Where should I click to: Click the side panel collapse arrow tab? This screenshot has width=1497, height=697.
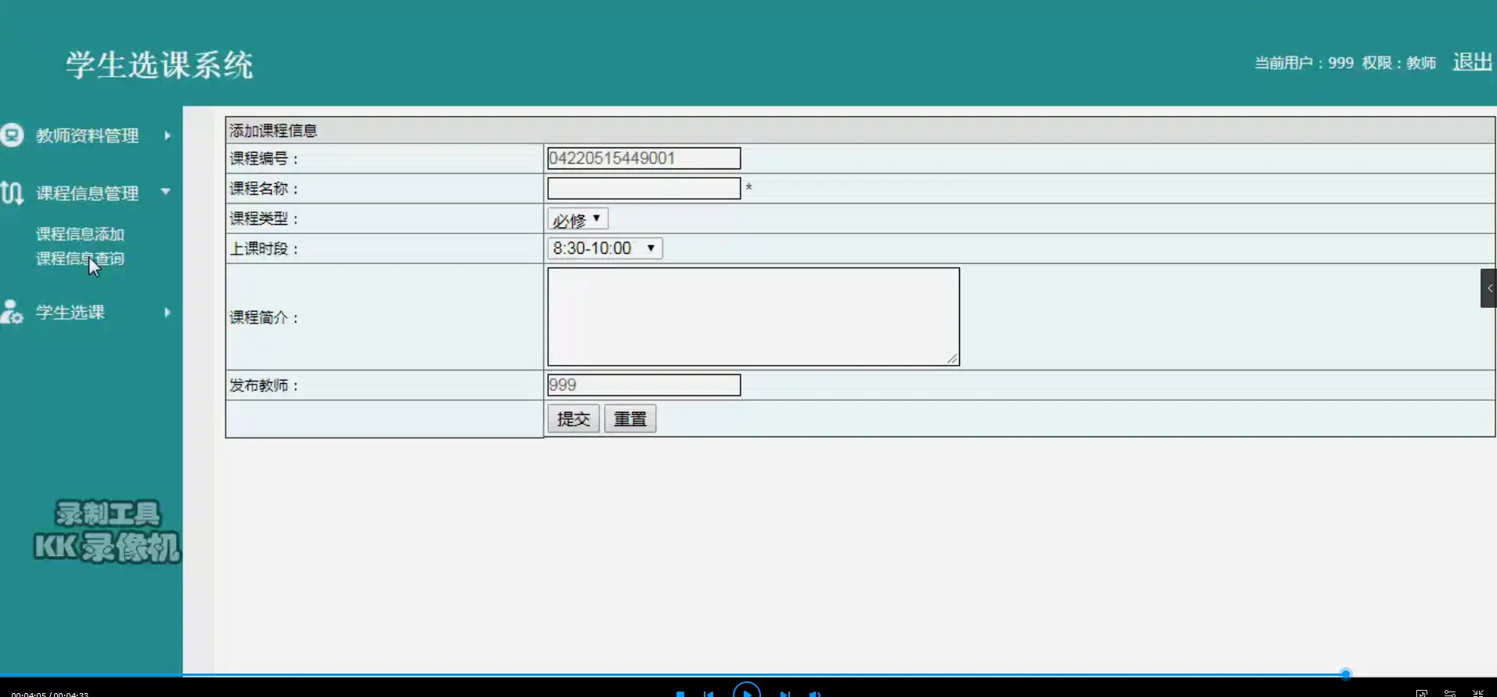pos(1488,288)
